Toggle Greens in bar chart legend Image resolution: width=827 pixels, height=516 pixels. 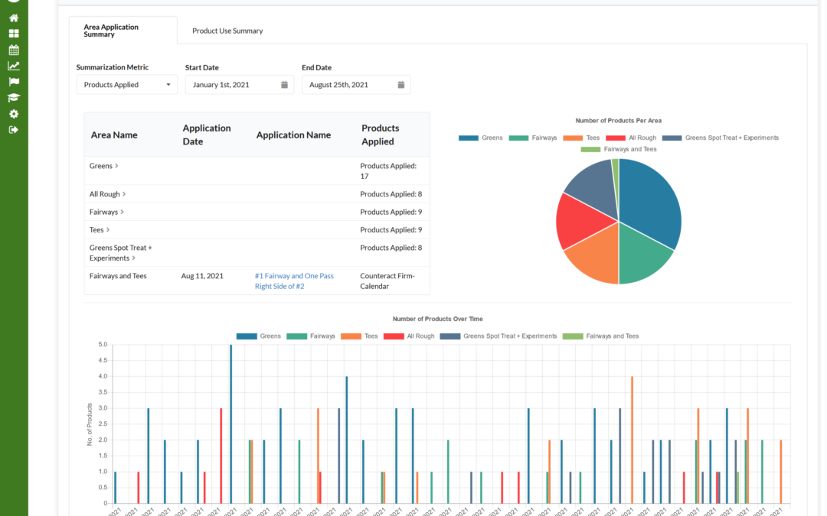(x=259, y=336)
